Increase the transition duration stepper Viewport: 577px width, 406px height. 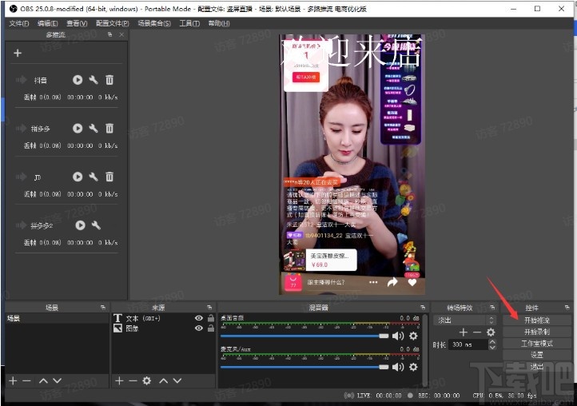(492, 342)
